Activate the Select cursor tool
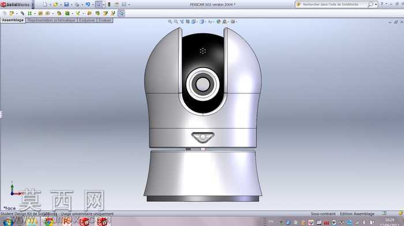The height and width of the screenshot is (226, 404). tap(99, 5)
